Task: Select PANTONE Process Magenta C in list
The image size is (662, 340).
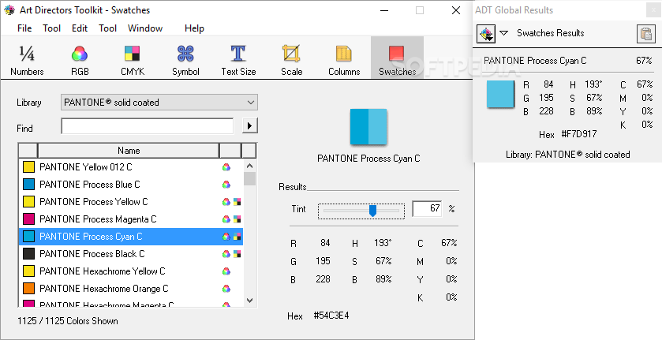Action: 131,219
